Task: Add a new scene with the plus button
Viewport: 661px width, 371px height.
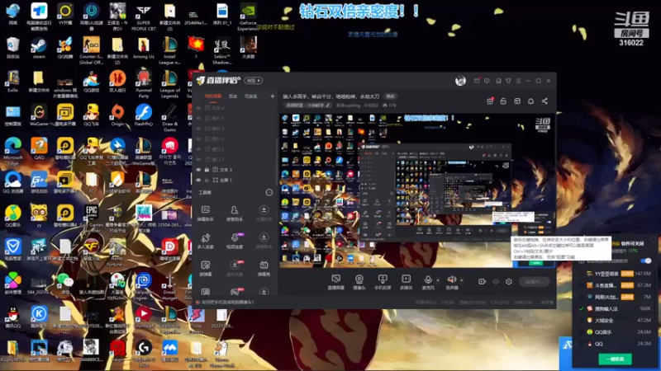Action: pyautogui.click(x=273, y=96)
